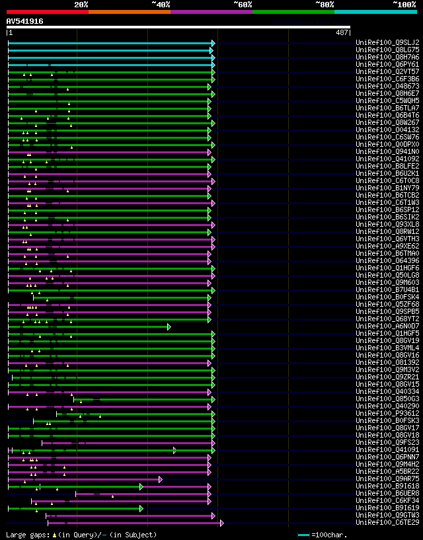Open hit UniRef100_Q9SLJ2

tap(387, 43)
